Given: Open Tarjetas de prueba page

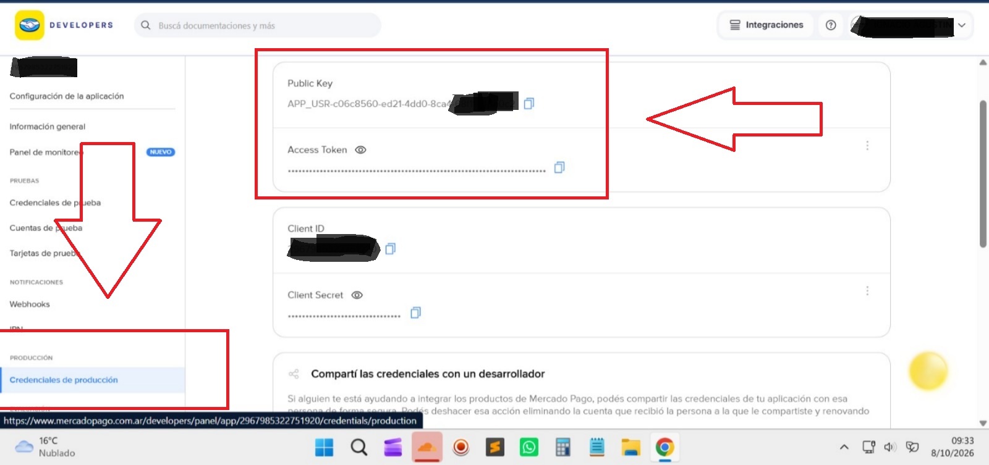Looking at the screenshot, I should (45, 253).
